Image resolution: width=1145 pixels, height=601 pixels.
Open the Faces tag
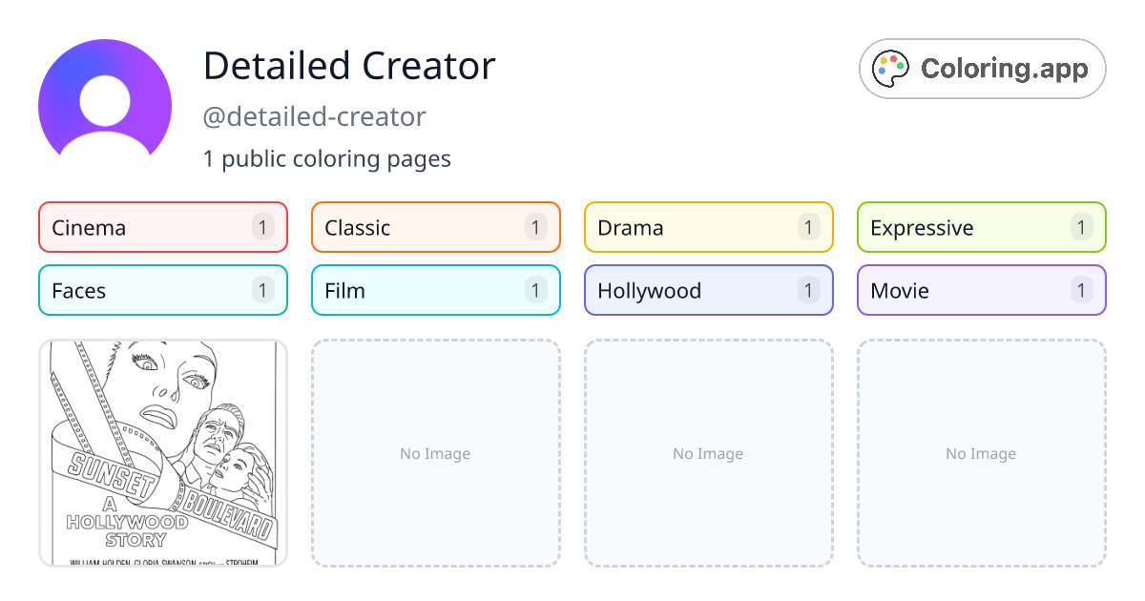click(163, 290)
